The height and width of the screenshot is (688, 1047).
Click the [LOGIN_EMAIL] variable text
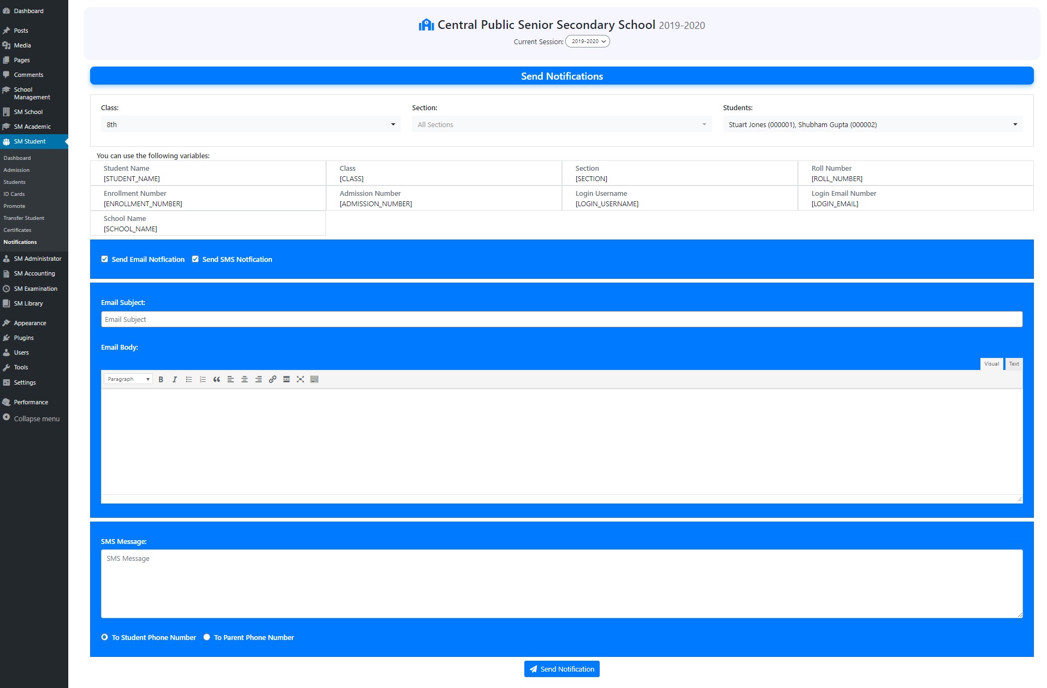coord(835,204)
